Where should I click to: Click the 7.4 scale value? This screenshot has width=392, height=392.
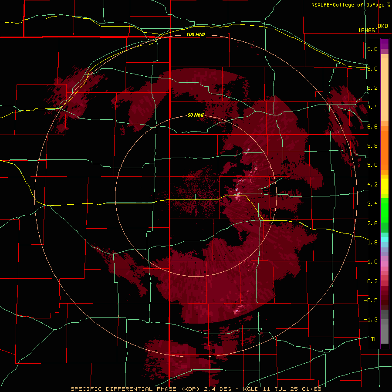(x=372, y=107)
